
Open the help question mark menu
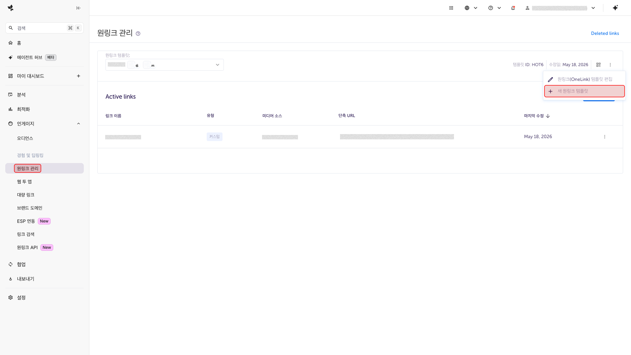[x=495, y=8]
